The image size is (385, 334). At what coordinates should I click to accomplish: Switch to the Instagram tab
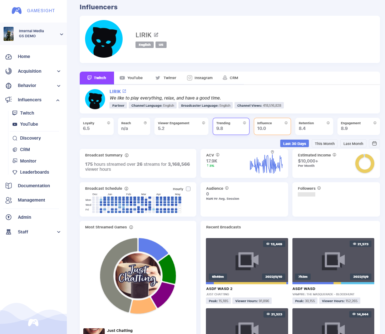click(x=199, y=78)
